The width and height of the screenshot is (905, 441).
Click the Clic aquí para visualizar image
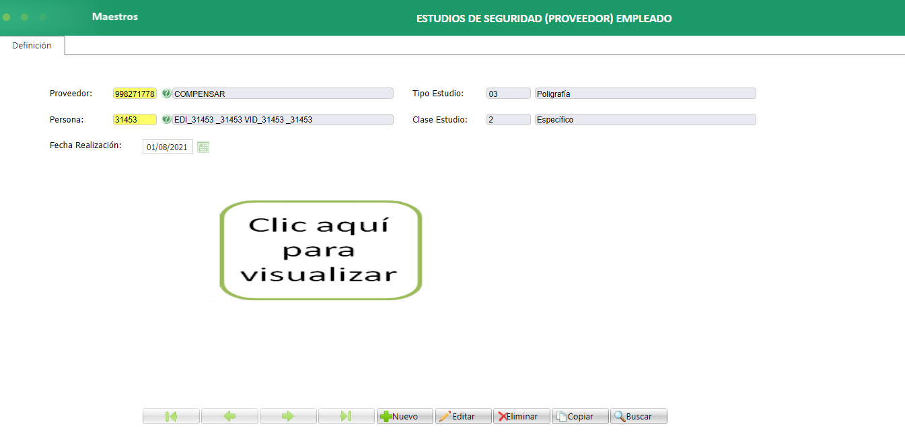pos(320,250)
